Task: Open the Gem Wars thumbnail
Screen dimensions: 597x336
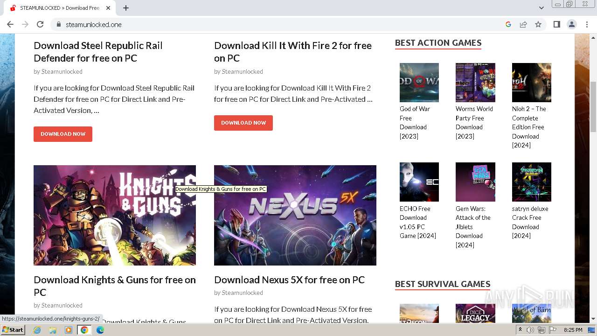Action: click(x=475, y=182)
